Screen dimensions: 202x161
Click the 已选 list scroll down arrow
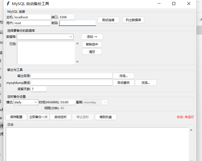coord(77,62)
